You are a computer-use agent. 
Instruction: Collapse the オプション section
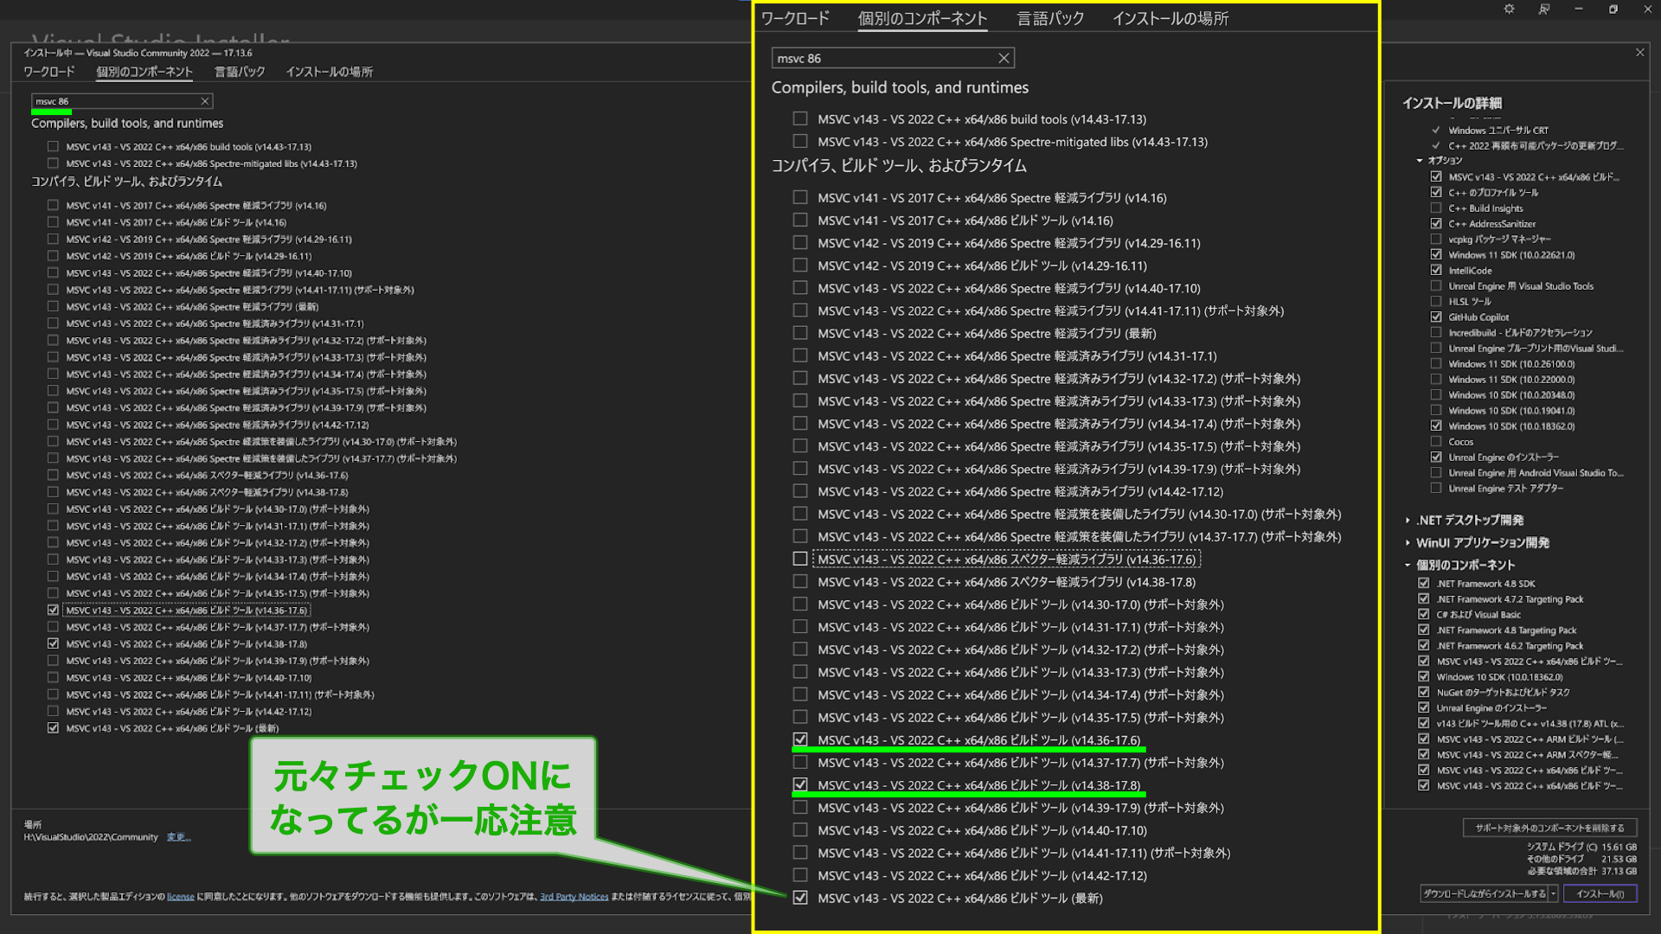1420,160
